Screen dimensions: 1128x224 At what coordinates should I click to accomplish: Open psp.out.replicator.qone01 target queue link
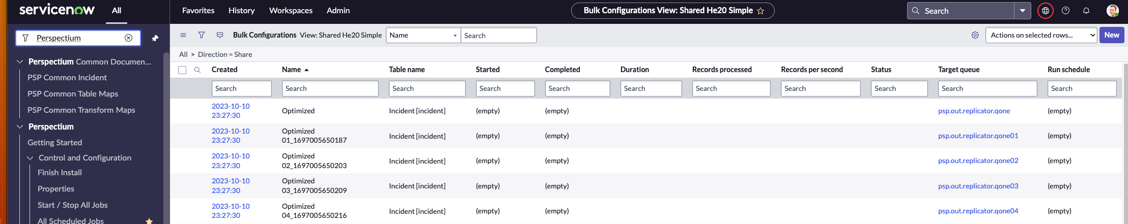(x=978, y=136)
